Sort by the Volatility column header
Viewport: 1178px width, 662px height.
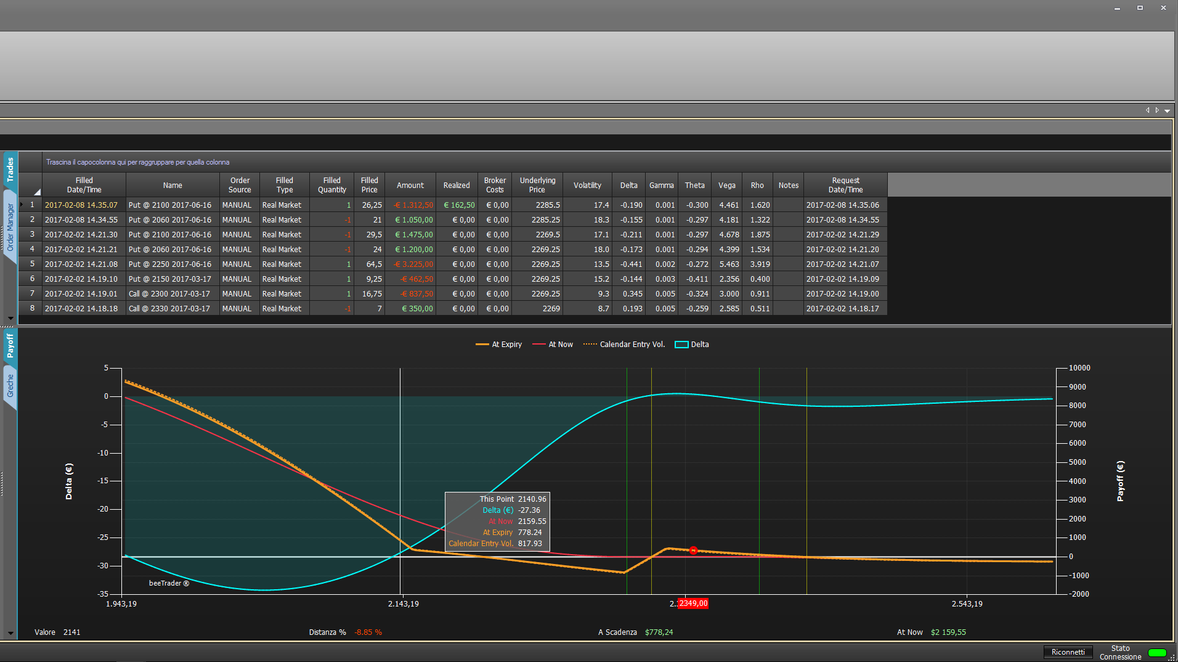587,185
